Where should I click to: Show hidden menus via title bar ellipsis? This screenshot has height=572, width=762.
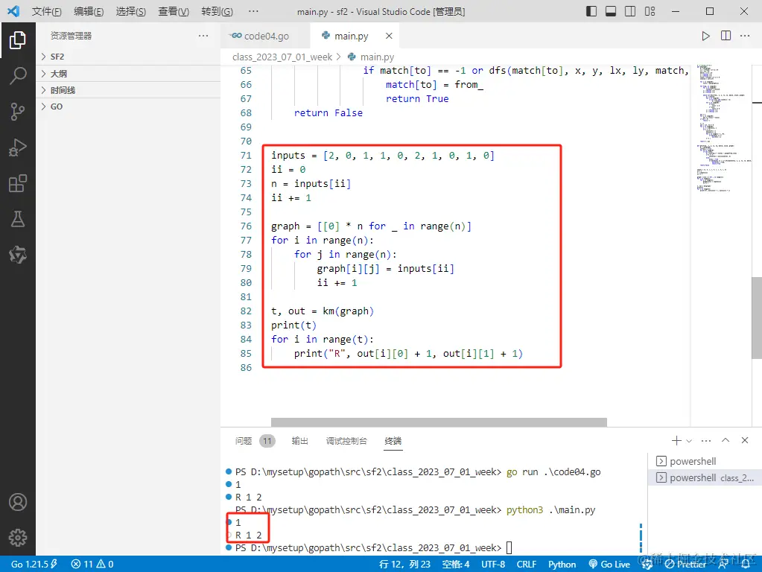click(253, 11)
